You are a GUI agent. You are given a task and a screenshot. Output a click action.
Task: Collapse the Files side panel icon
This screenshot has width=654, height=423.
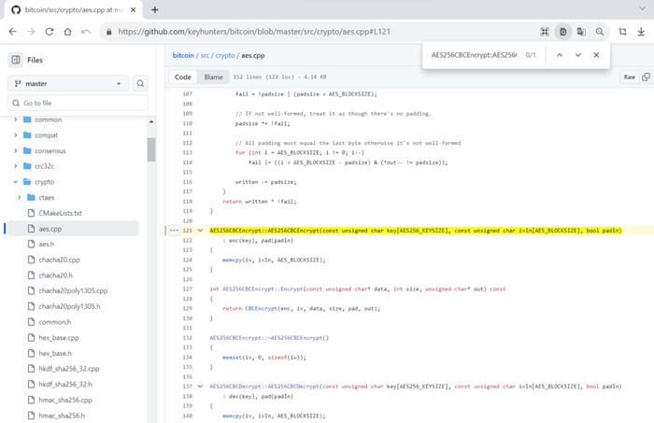(x=16, y=60)
